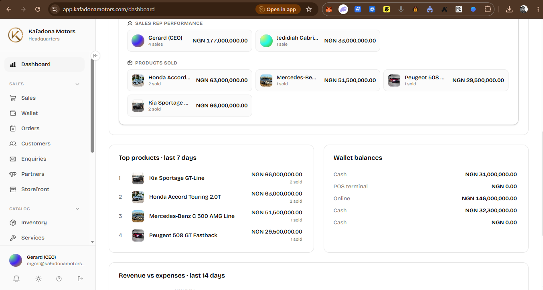Open Gerard (CEO) account profile
This screenshot has height=290, width=543.
coord(47,260)
